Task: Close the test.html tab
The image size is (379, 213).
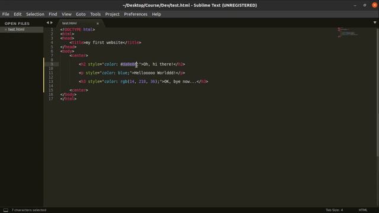Action: [x=98, y=24]
